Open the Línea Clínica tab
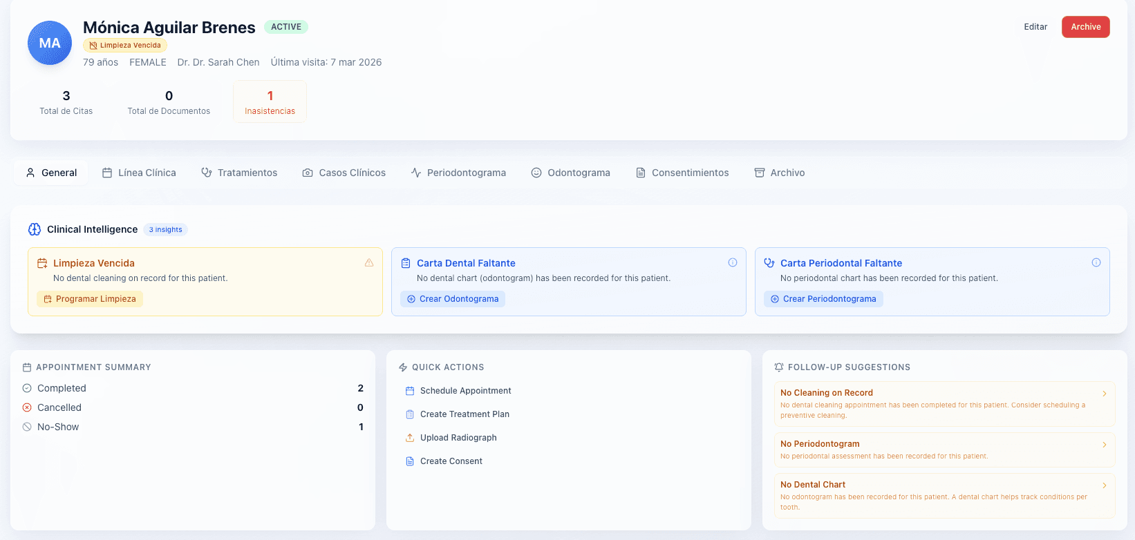 [139, 173]
